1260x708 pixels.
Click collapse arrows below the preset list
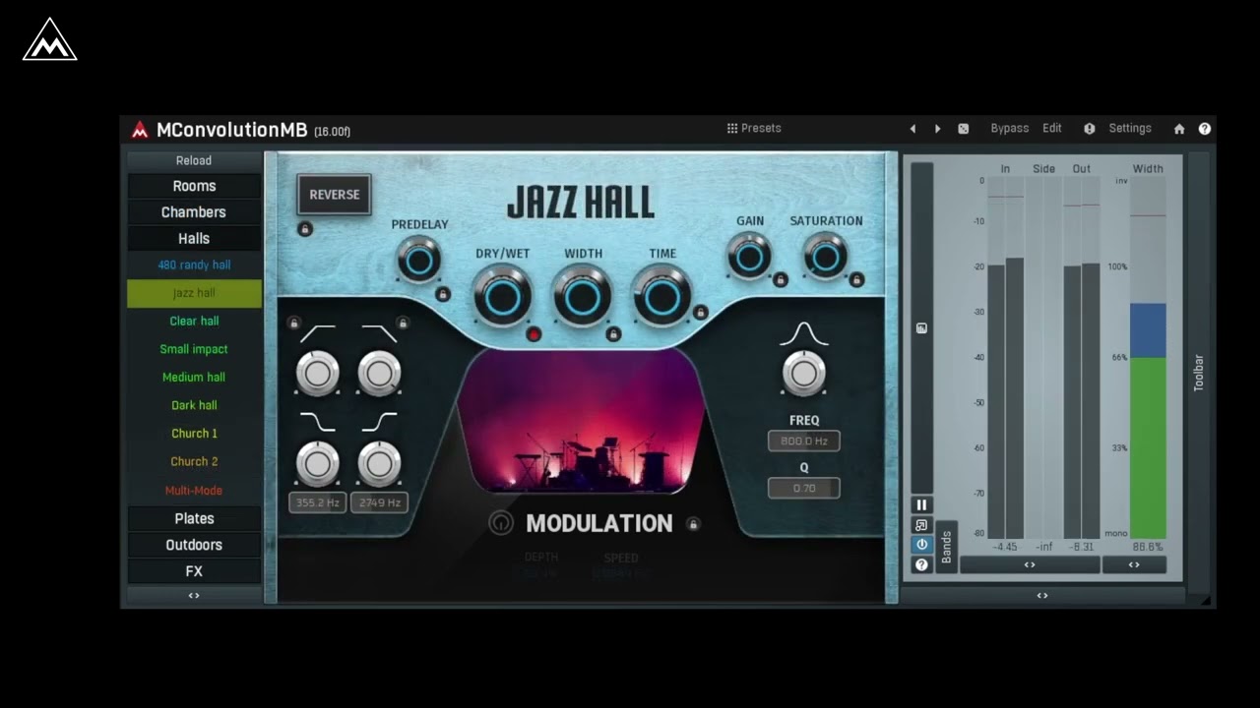point(194,596)
